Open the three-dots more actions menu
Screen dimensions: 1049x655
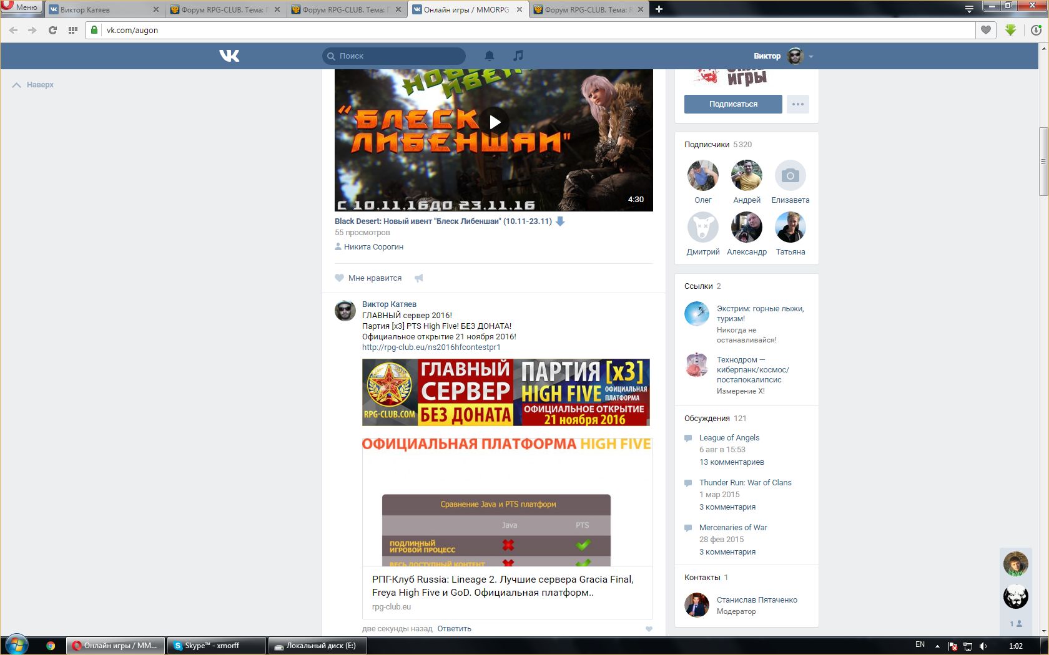798,104
